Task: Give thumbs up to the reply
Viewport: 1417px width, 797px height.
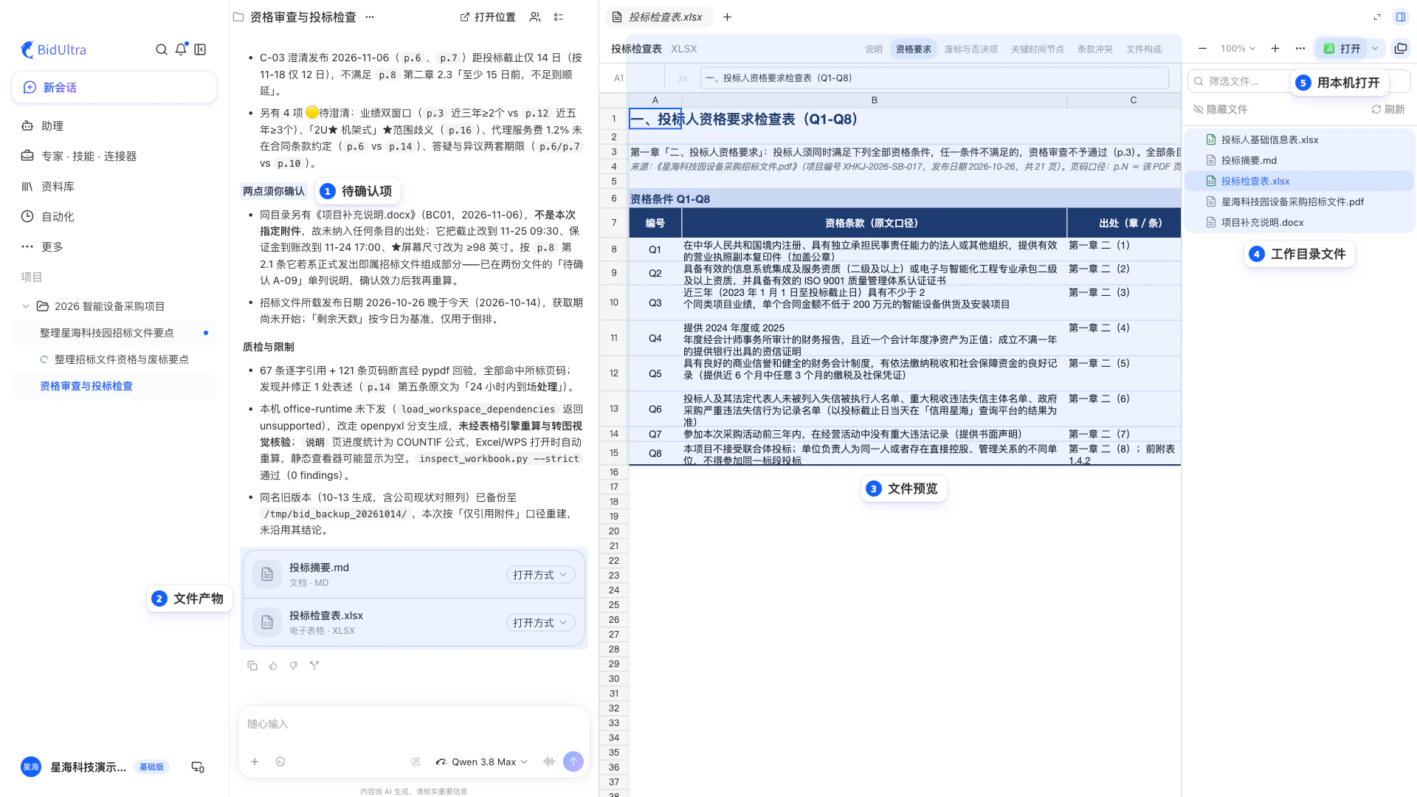Action: tap(273, 666)
